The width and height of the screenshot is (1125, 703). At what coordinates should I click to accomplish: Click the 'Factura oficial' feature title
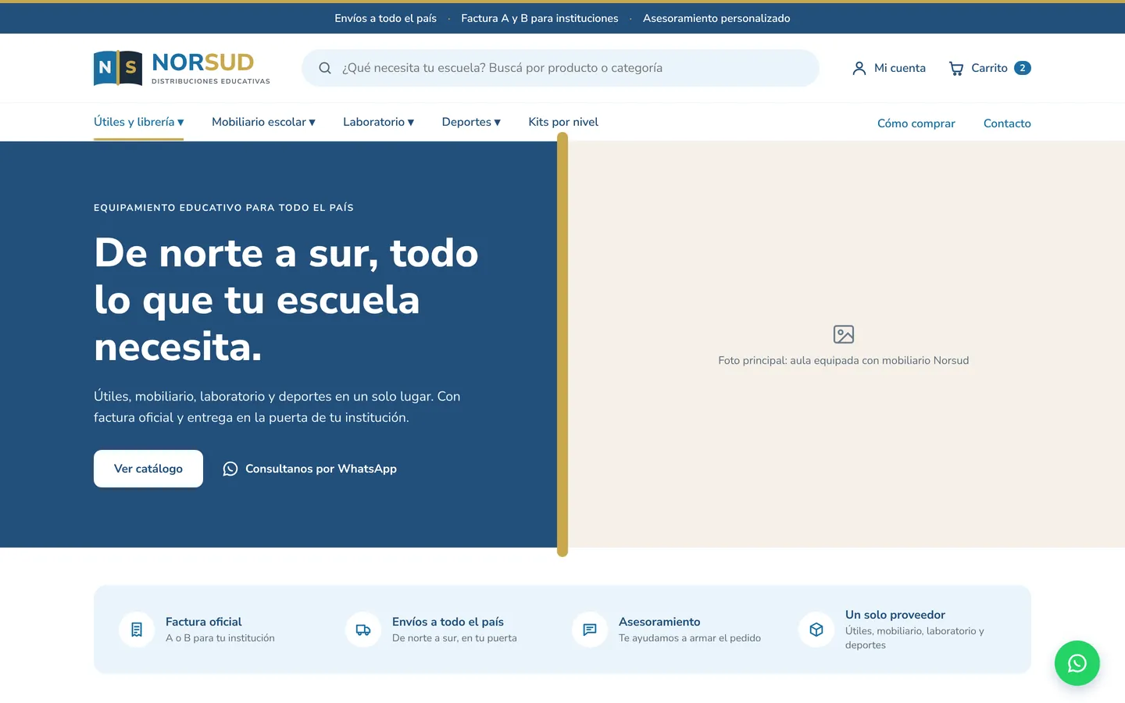point(204,622)
